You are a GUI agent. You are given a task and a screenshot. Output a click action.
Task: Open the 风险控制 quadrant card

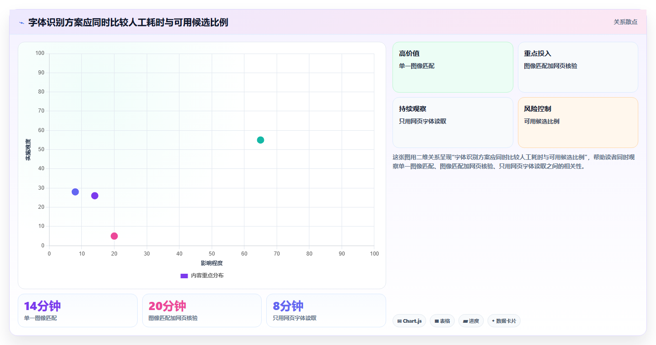point(578,123)
